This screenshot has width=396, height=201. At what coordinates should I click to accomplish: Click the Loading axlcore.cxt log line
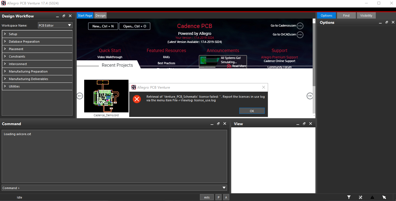coord(17,134)
